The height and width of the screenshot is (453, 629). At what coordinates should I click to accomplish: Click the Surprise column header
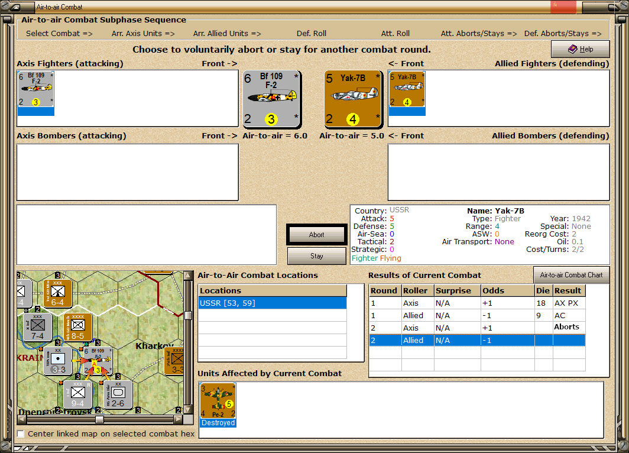(x=458, y=290)
